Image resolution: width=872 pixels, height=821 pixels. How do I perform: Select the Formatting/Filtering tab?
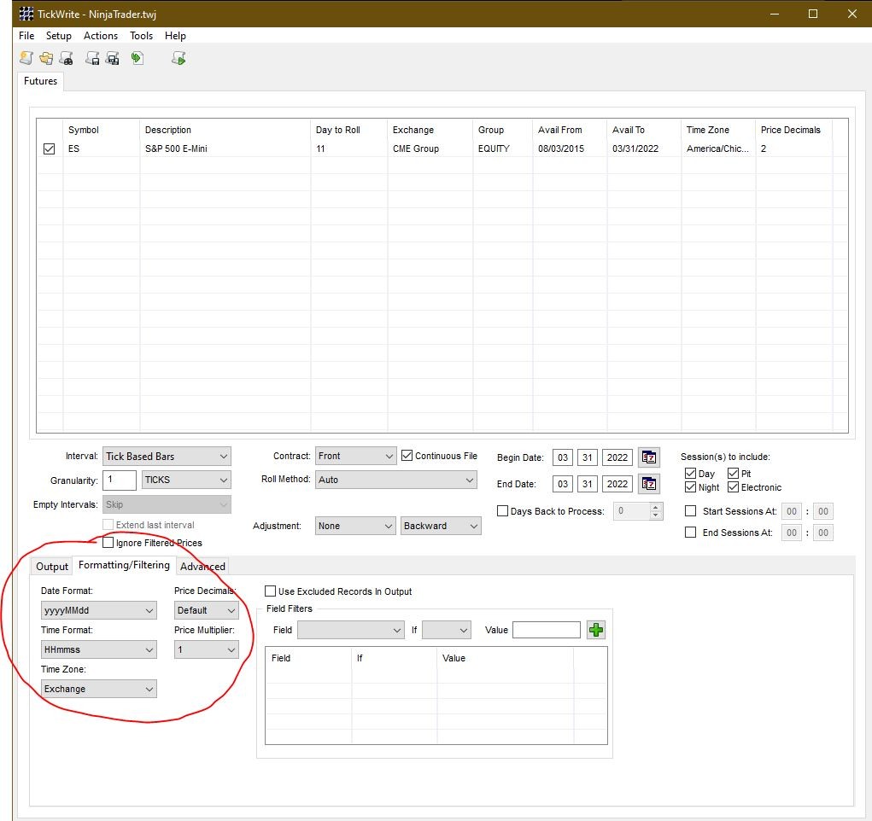pyautogui.click(x=124, y=565)
